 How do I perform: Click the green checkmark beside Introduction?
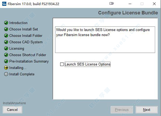coord(6,23)
